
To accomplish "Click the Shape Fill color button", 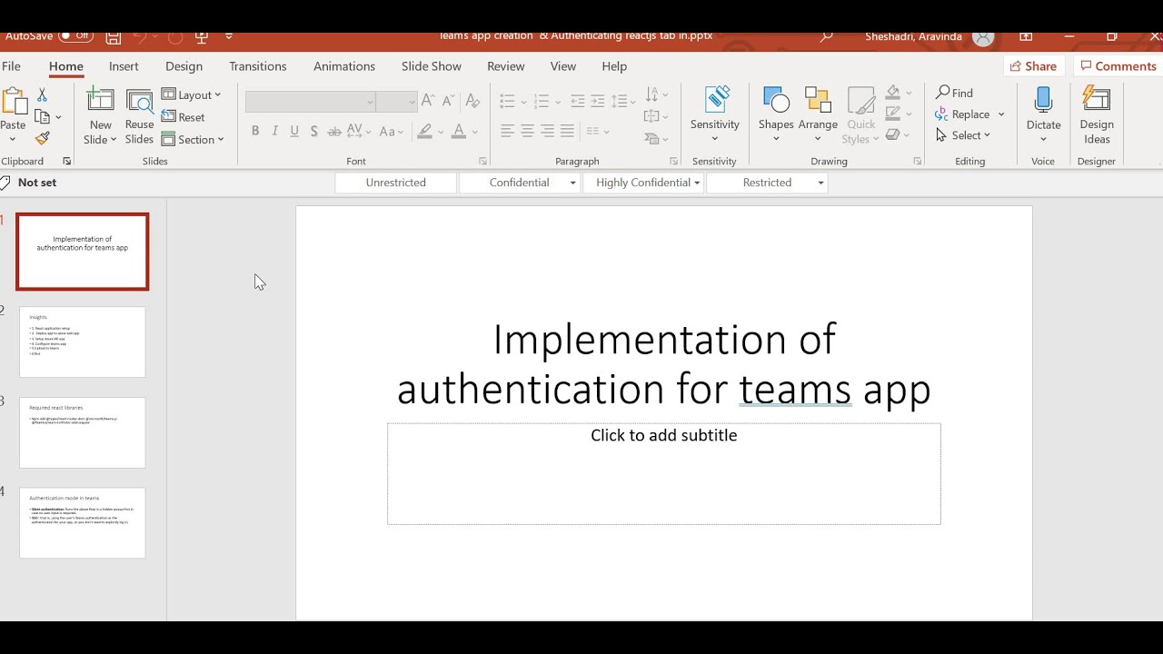I will pos(893,93).
